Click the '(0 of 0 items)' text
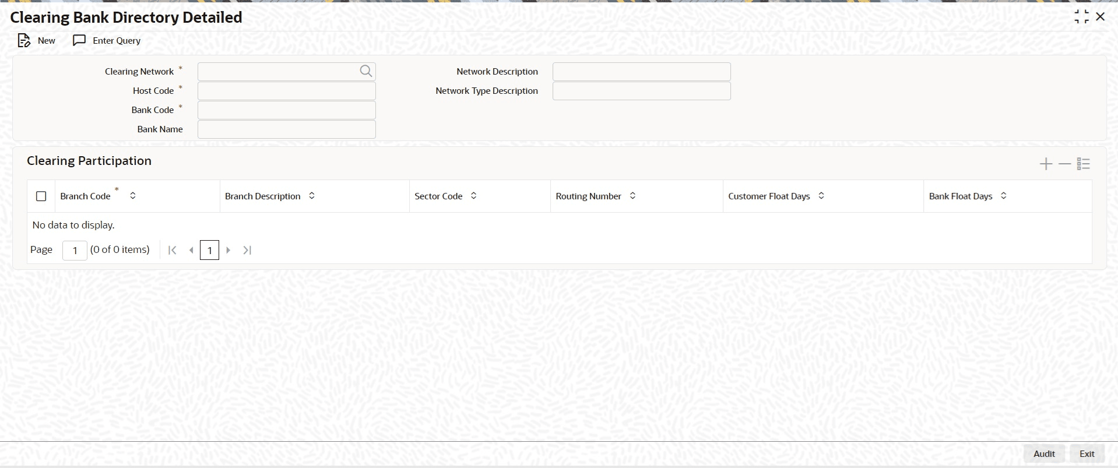The height and width of the screenshot is (468, 1118). [x=120, y=249]
